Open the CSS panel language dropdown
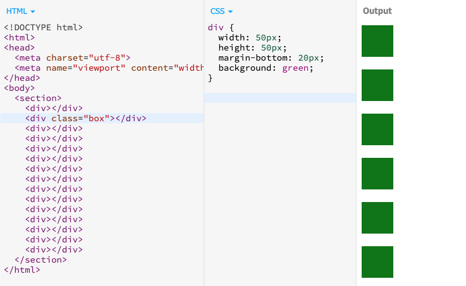 (221, 11)
